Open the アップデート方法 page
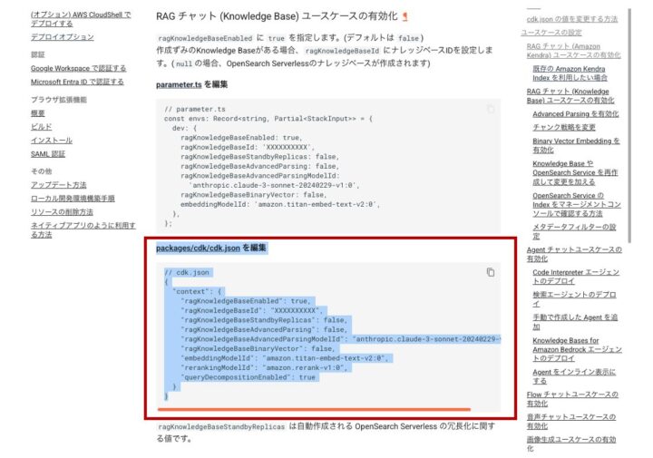 coord(59,185)
